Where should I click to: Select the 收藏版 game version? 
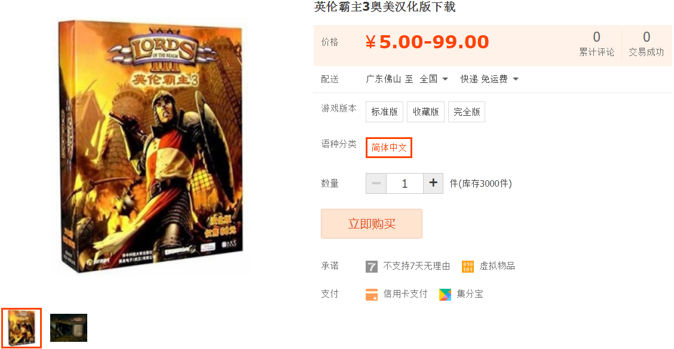click(x=425, y=112)
